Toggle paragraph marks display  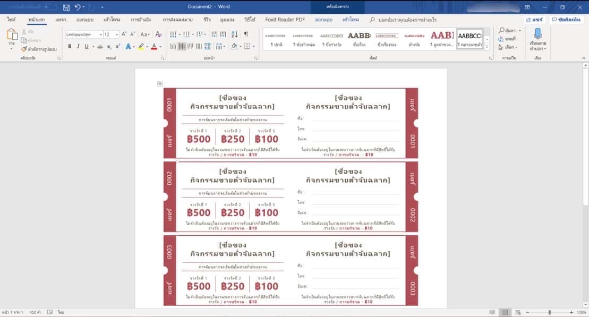click(245, 35)
